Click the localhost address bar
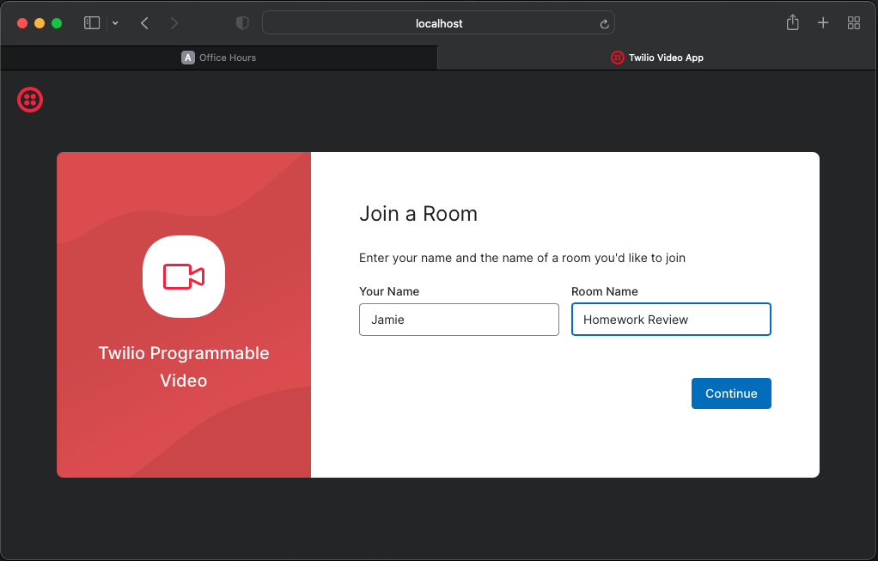This screenshot has width=878, height=561. [438, 23]
